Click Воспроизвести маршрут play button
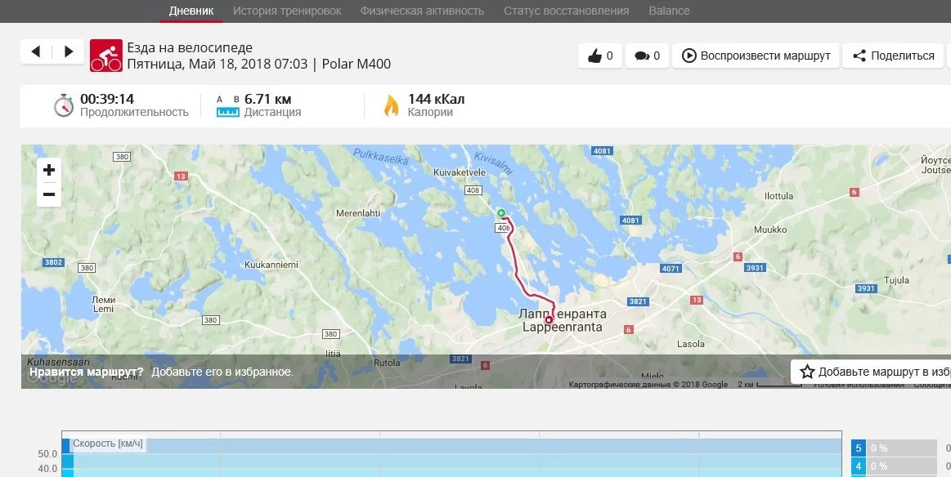Screen dimensions: 951x477 pos(756,56)
